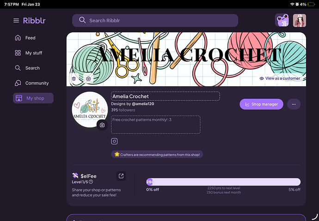This screenshot has height=221, width=319.
Task: Edit the shop description text box
Action: [x=156, y=125]
